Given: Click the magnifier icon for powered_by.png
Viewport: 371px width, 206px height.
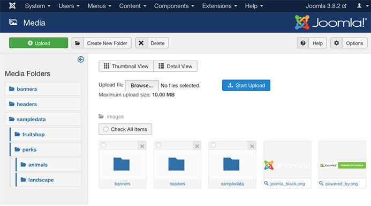Looking at the screenshot, I should click(321, 183).
